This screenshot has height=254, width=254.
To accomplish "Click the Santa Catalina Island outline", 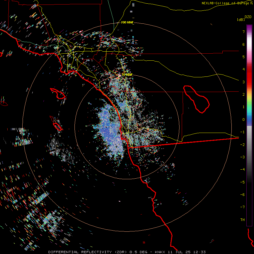I will tap(58, 94).
